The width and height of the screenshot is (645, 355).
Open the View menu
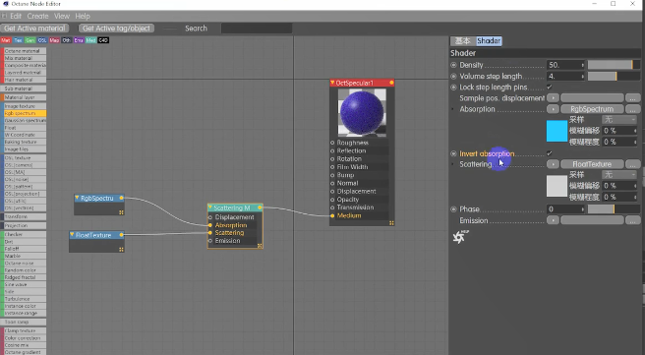[x=62, y=16]
